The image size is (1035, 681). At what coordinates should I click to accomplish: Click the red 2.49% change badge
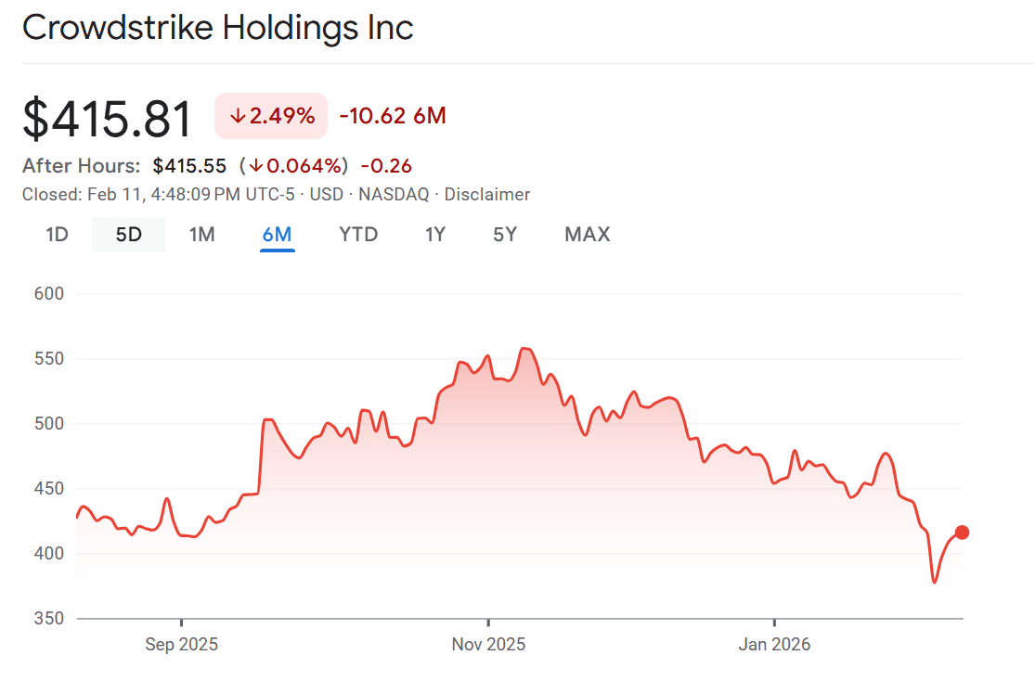click(271, 117)
